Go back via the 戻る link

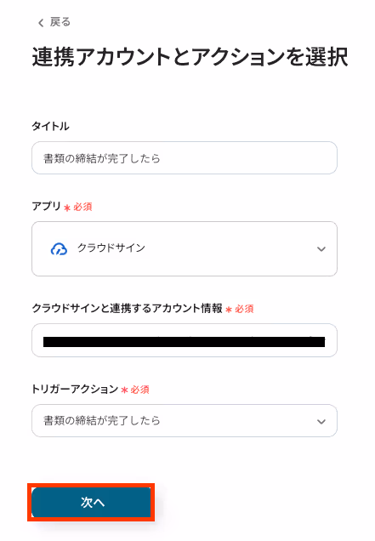click(54, 22)
